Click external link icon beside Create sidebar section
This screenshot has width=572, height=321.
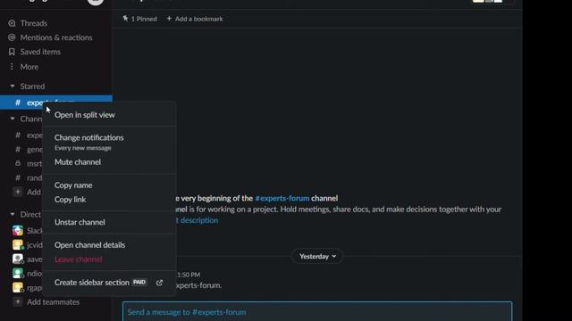click(x=159, y=283)
